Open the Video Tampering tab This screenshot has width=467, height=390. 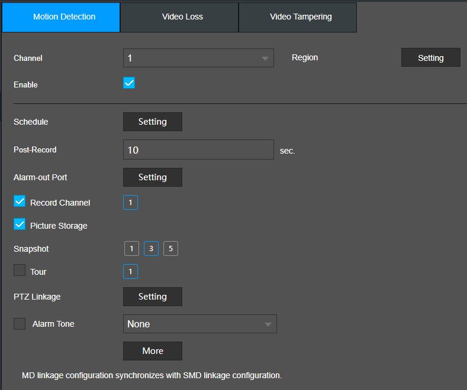[x=298, y=17]
